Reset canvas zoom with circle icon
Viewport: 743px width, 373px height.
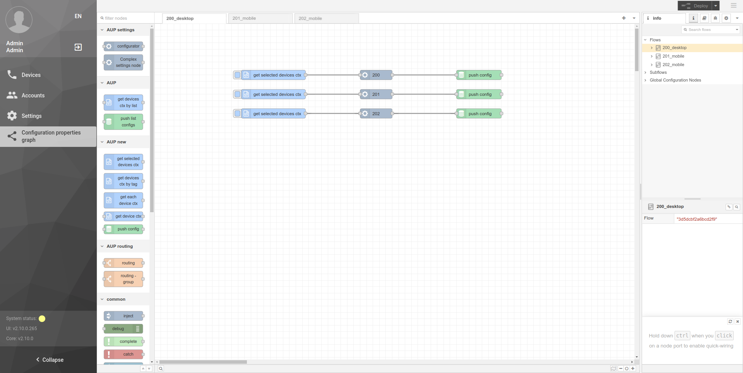click(x=627, y=368)
